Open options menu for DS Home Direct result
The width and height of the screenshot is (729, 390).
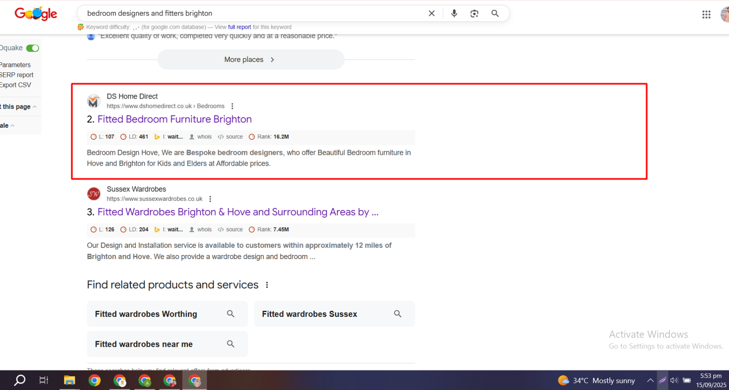232,106
